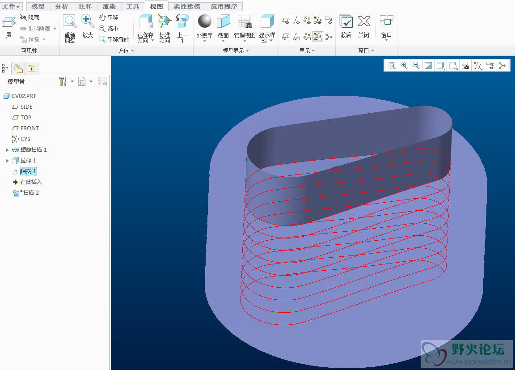Switch to the 工具 ribbon tab

133,6
